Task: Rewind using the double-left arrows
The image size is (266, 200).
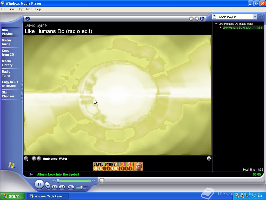Action: pyautogui.click(x=54, y=181)
